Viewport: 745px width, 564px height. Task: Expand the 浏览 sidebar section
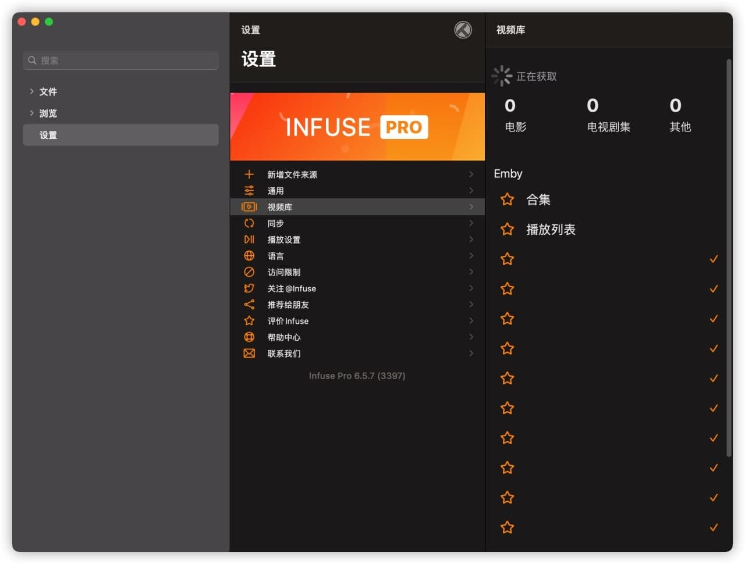31,113
